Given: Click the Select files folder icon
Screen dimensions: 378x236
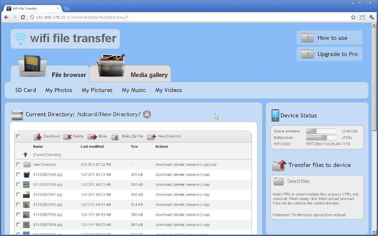Looking at the screenshot, I should (x=279, y=181).
